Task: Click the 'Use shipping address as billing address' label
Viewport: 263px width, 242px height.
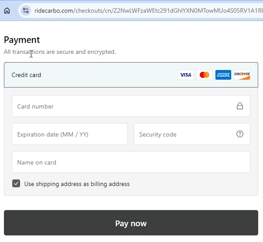Action: (x=77, y=184)
